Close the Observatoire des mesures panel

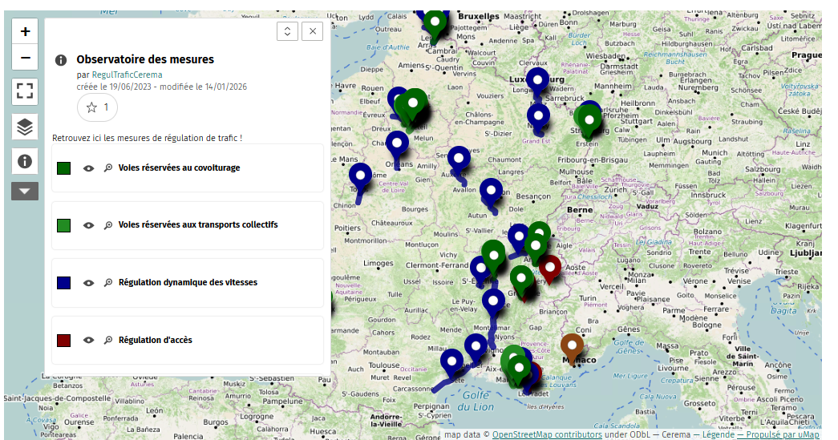312,31
